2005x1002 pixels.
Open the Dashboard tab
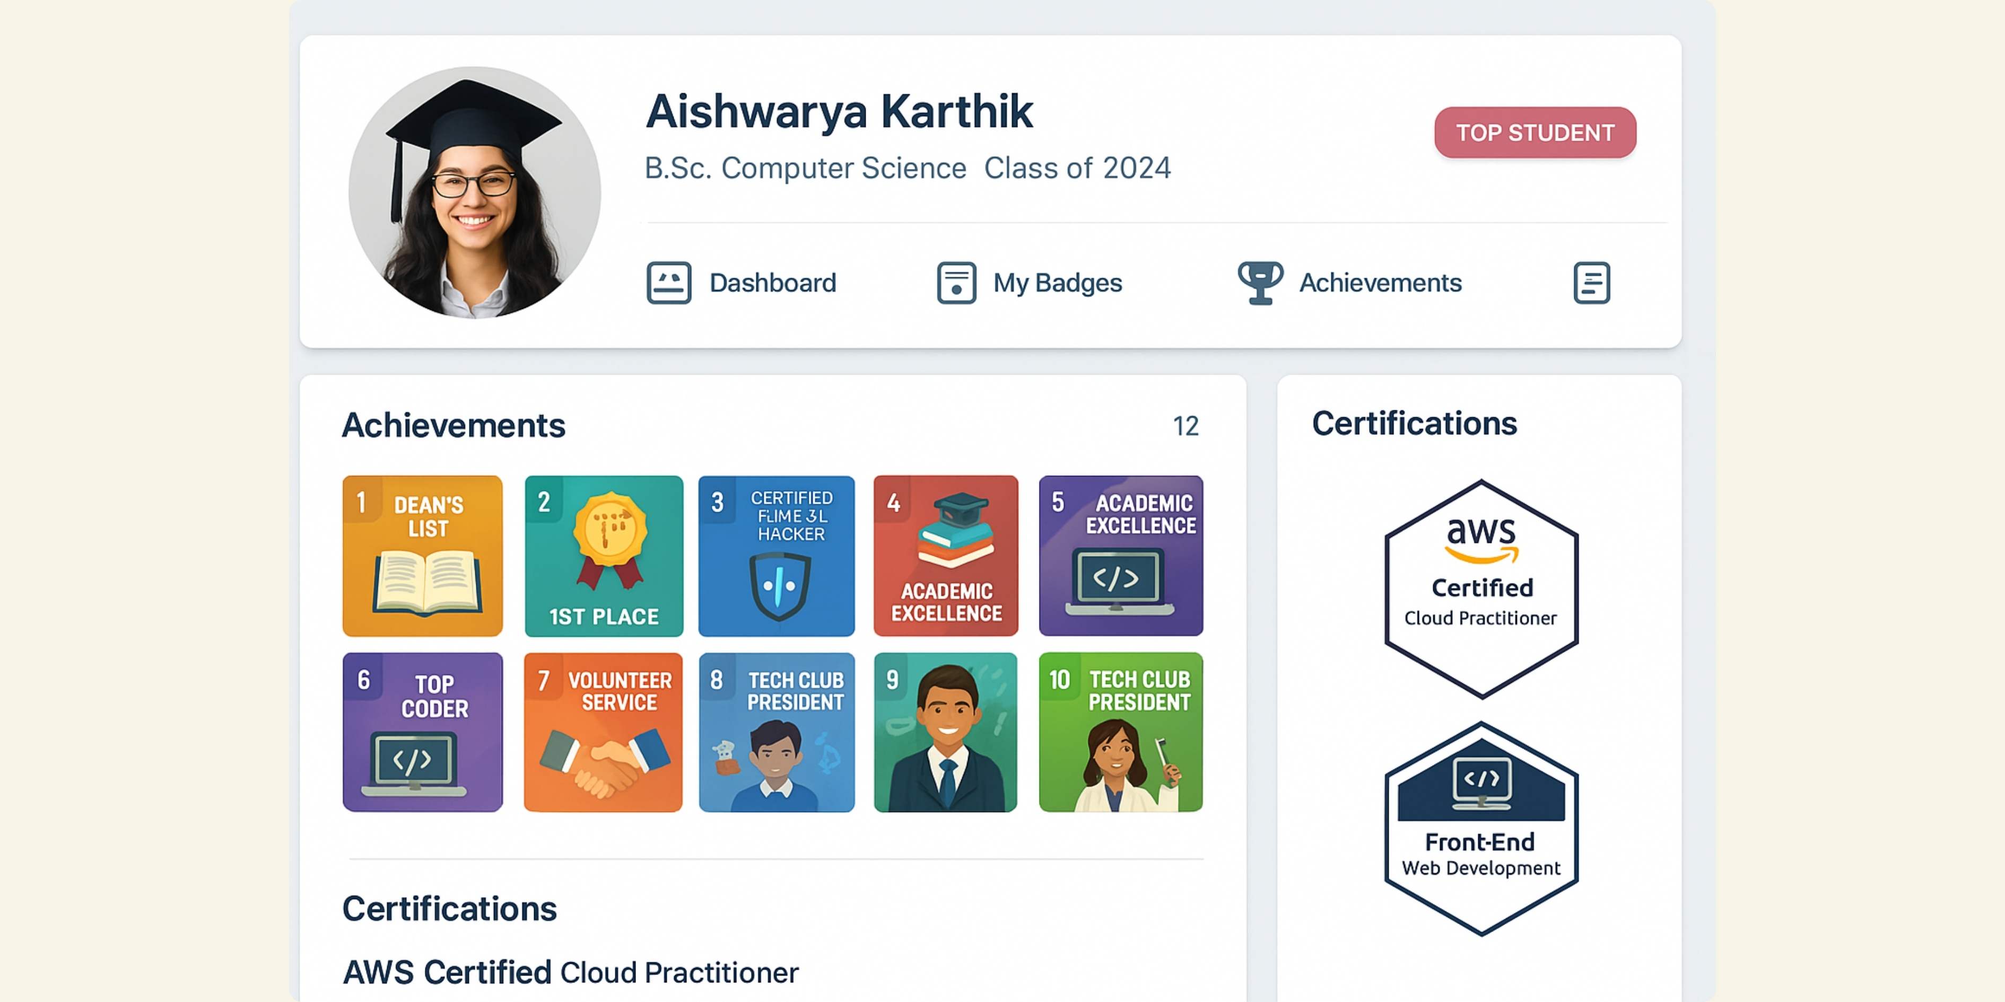coord(772,283)
